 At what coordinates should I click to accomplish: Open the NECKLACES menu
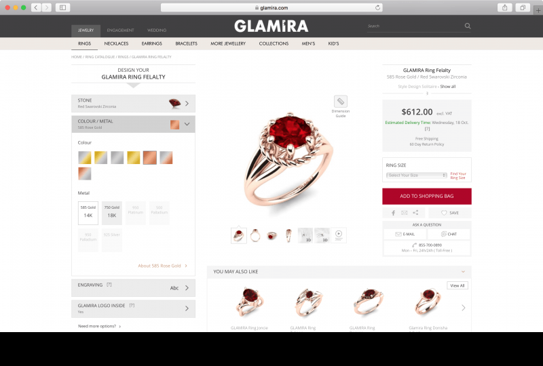click(x=116, y=43)
